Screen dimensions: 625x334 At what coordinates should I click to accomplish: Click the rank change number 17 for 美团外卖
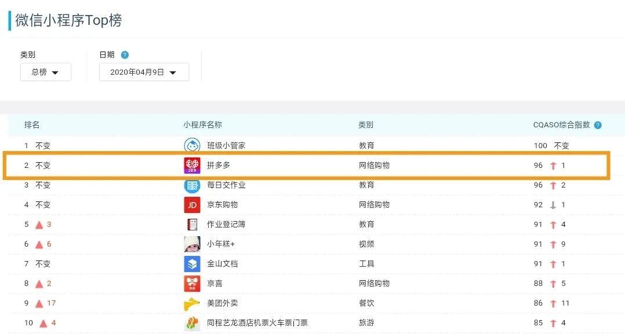pos(52,303)
